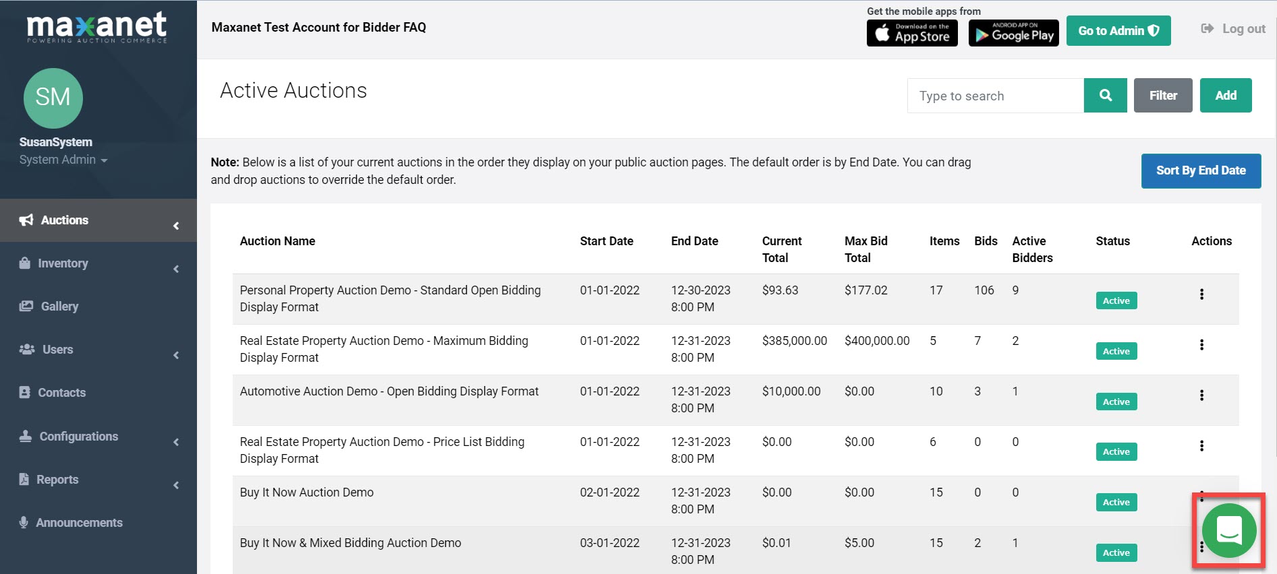This screenshot has width=1277, height=574.
Task: Click the magnifier search button
Action: pyautogui.click(x=1105, y=96)
